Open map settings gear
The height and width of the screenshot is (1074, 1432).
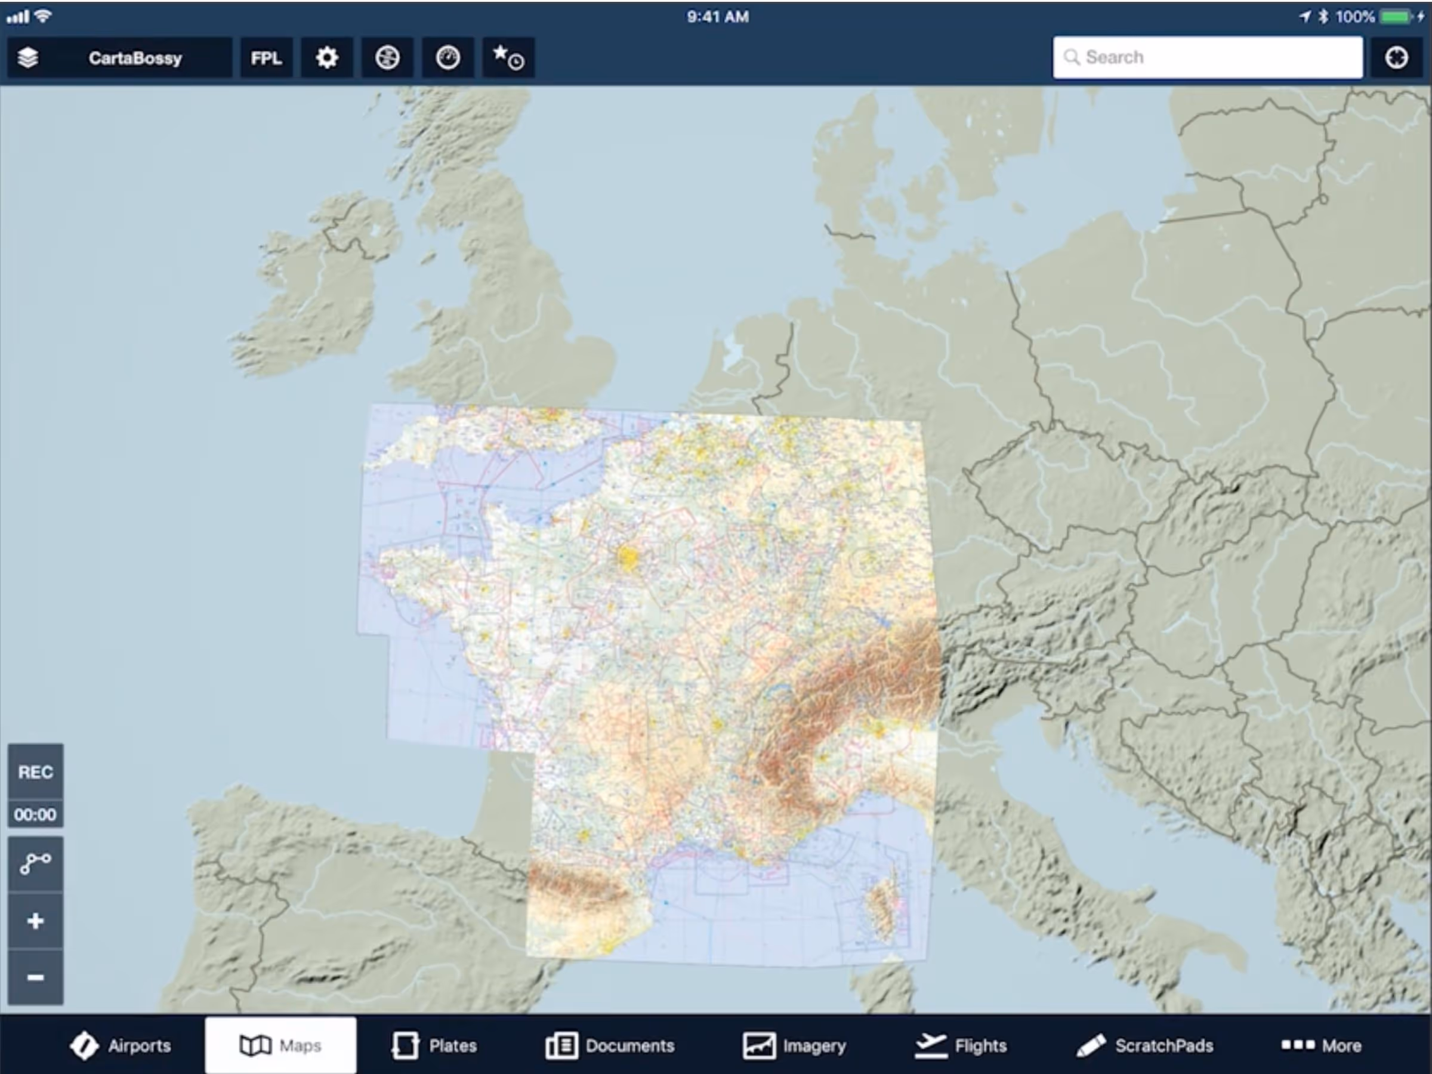point(327,58)
